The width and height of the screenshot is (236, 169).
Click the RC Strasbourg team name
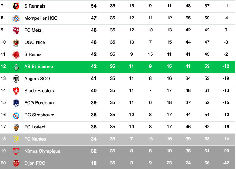(39, 115)
